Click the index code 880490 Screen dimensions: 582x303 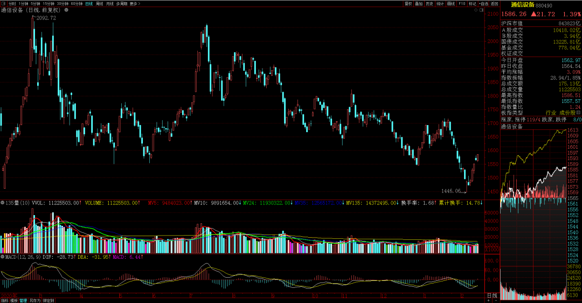point(544,5)
